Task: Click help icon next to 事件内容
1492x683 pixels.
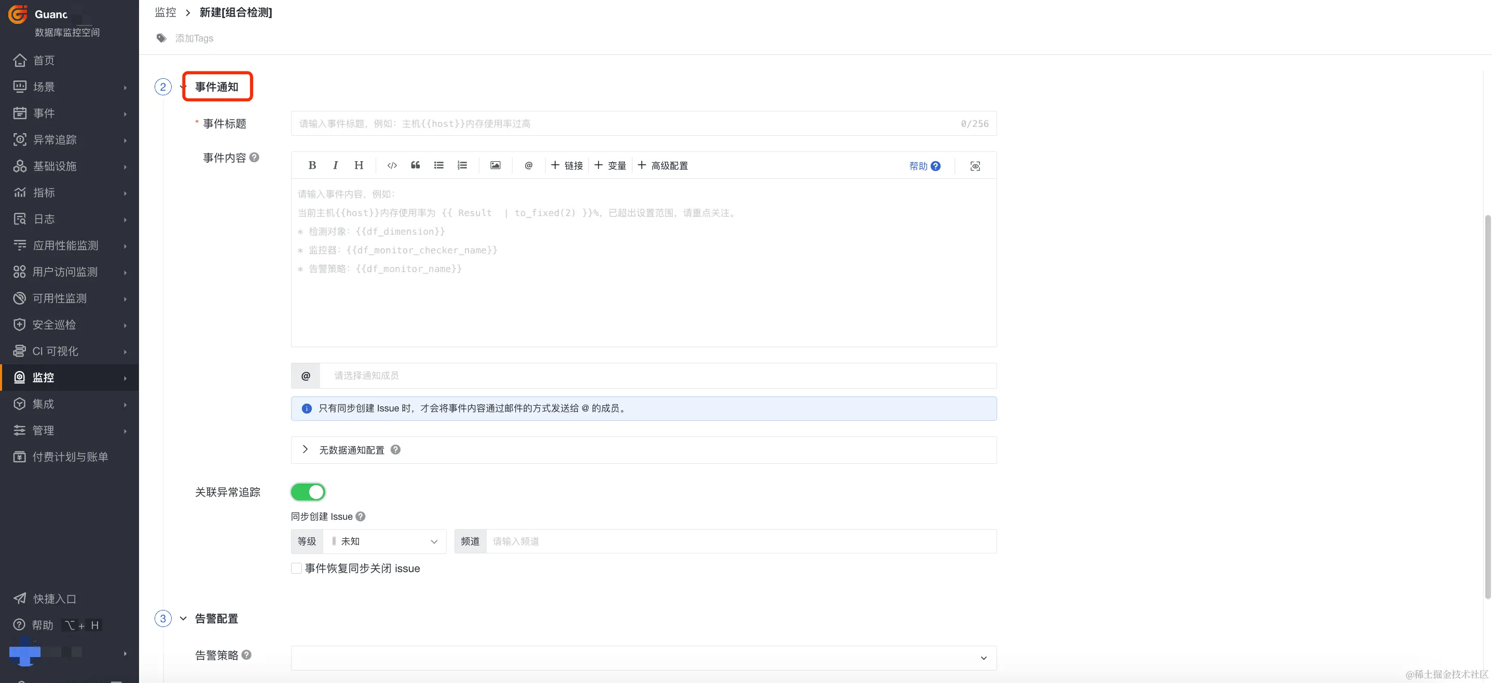Action: click(x=254, y=158)
